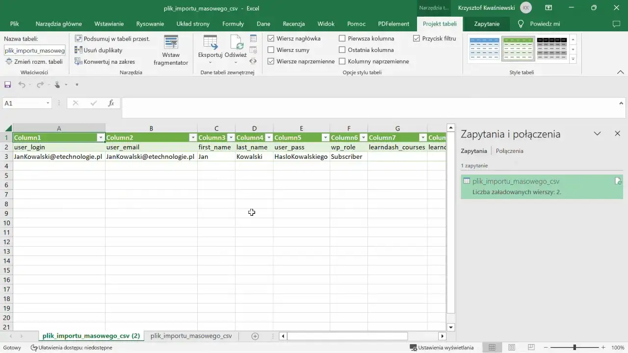Open the Dane tab
Screen dimensions: 628x353
(263, 24)
